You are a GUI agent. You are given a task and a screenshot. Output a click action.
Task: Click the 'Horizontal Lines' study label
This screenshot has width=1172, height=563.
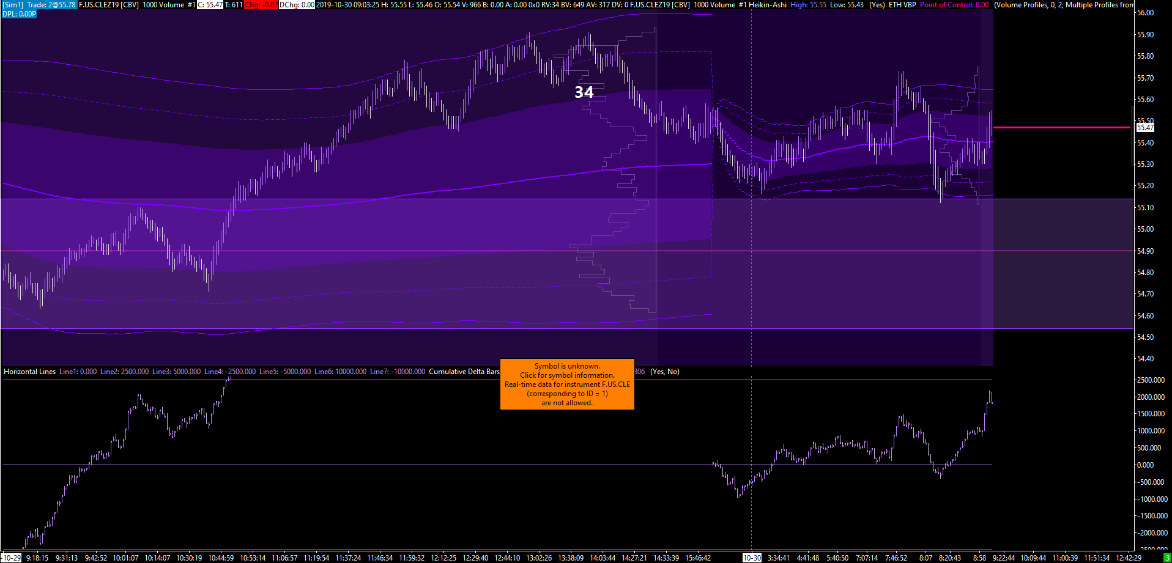(x=29, y=372)
